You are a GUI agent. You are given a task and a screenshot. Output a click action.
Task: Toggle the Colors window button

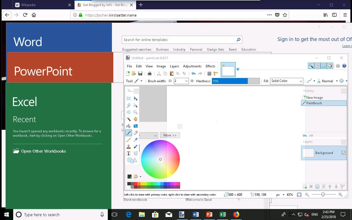click(x=330, y=66)
